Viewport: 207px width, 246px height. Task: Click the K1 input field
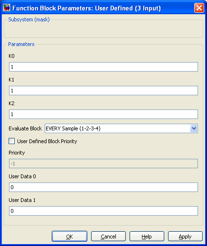coord(103,91)
